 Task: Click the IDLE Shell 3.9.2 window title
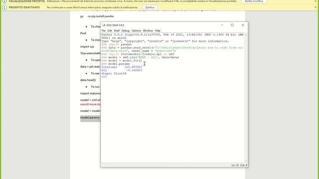click(115, 25)
